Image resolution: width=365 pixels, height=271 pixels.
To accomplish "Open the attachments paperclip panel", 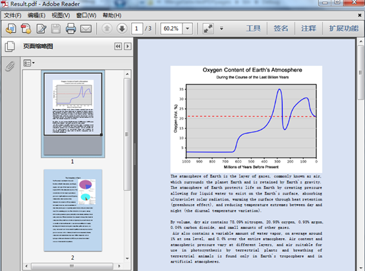I will pos(10,66).
